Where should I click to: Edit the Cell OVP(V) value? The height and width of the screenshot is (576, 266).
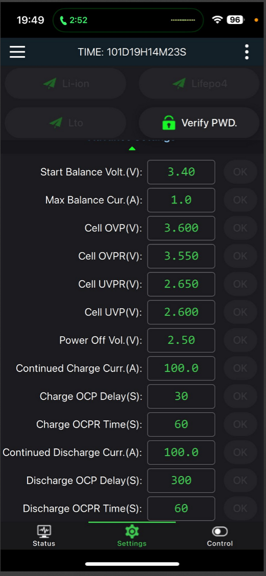[181, 228]
